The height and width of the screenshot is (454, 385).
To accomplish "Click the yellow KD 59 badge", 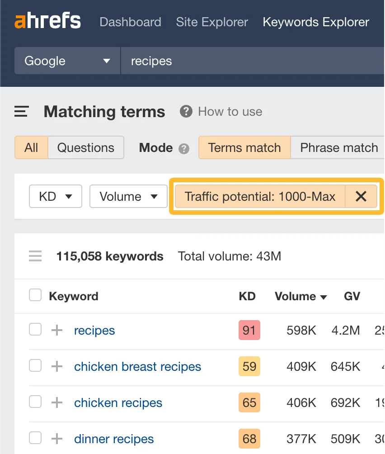I will click(x=249, y=366).
